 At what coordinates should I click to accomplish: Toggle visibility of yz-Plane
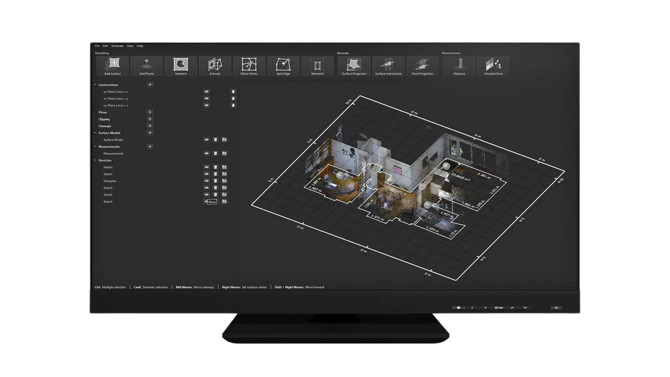coord(207,91)
